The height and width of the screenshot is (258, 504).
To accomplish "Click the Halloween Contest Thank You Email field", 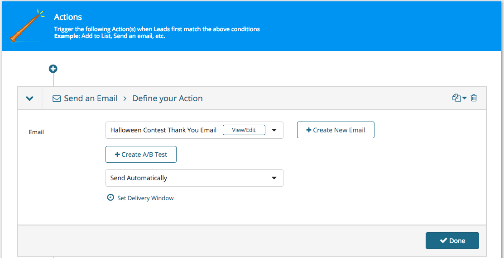I will (163, 130).
